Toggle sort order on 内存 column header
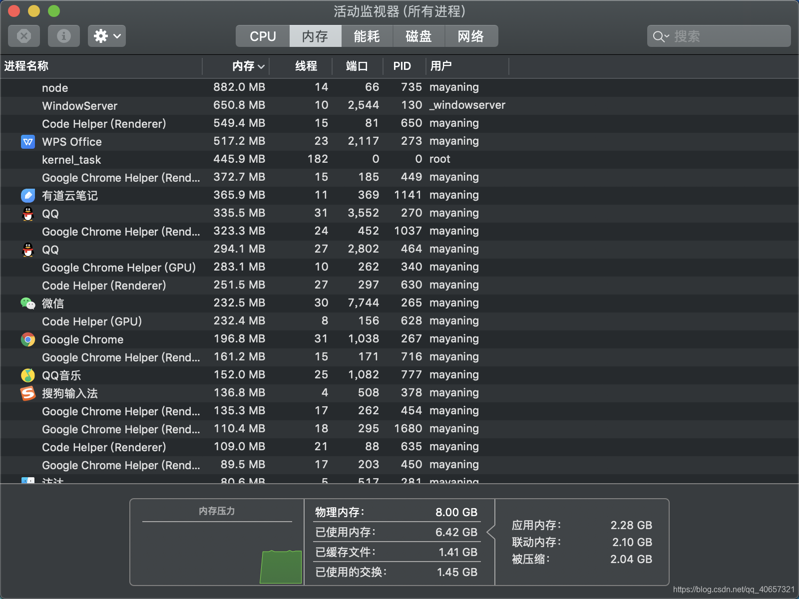Viewport: 799px width, 599px height. click(x=236, y=66)
